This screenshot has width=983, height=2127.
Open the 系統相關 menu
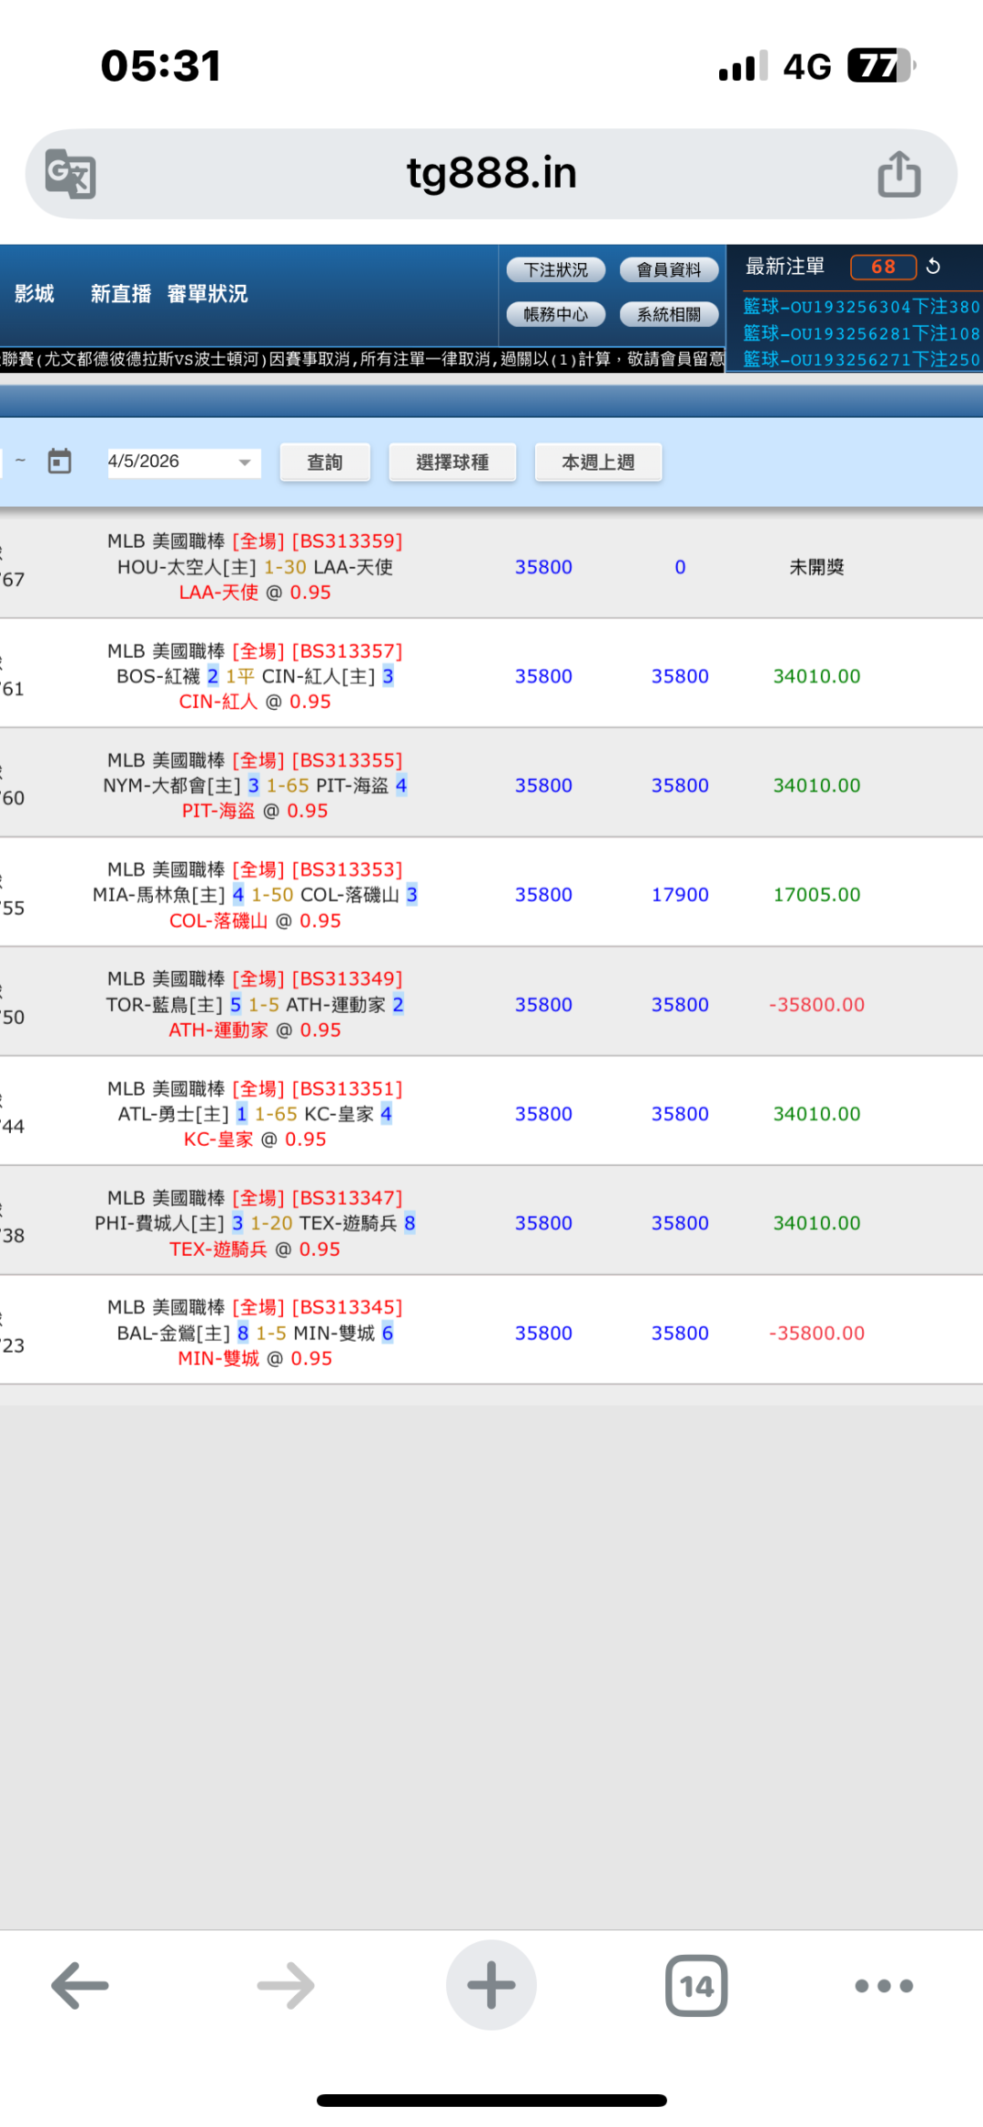click(669, 314)
